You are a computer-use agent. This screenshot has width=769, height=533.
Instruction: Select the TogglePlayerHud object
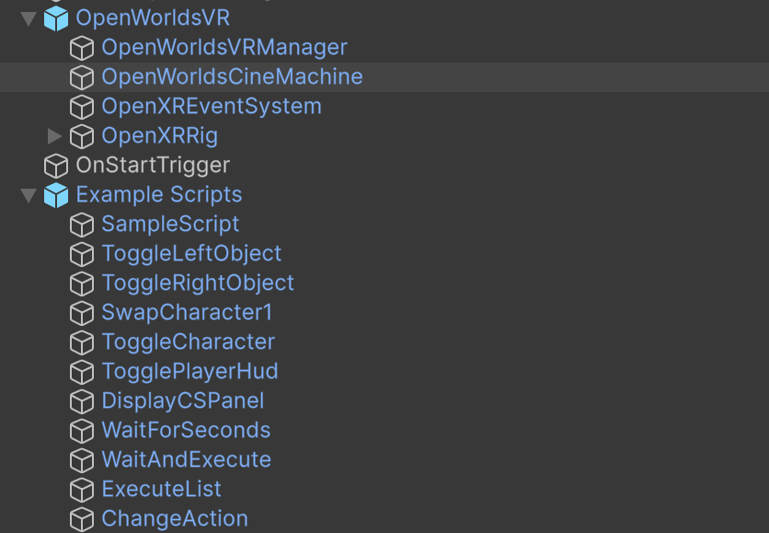(x=189, y=372)
